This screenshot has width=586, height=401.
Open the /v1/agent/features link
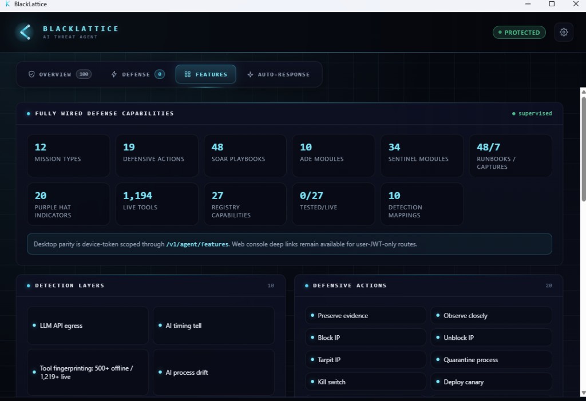197,244
